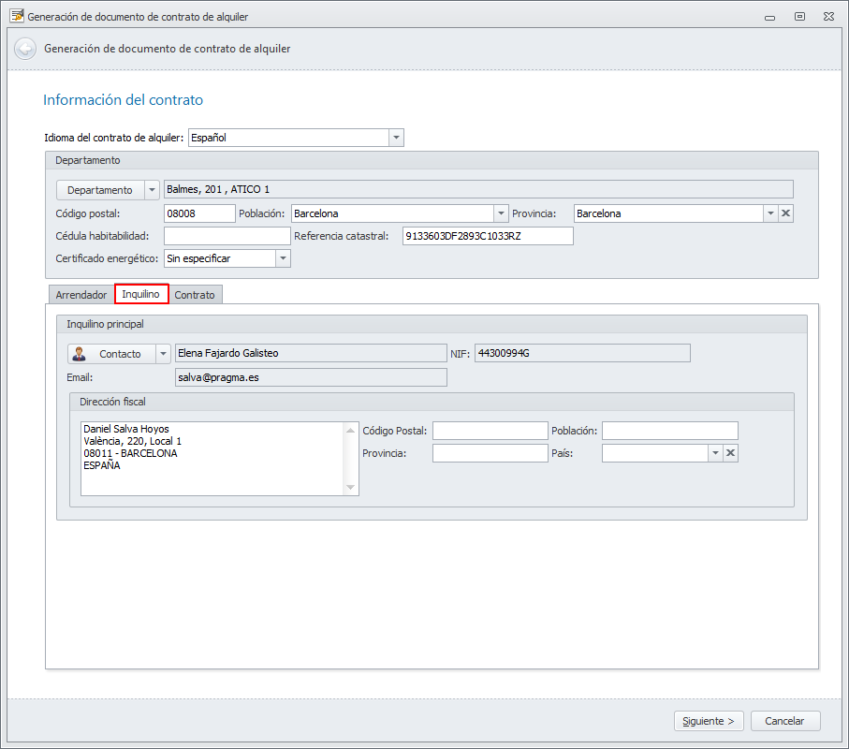Open the Población Barcelona dropdown arrow
849x749 pixels.
(x=501, y=213)
